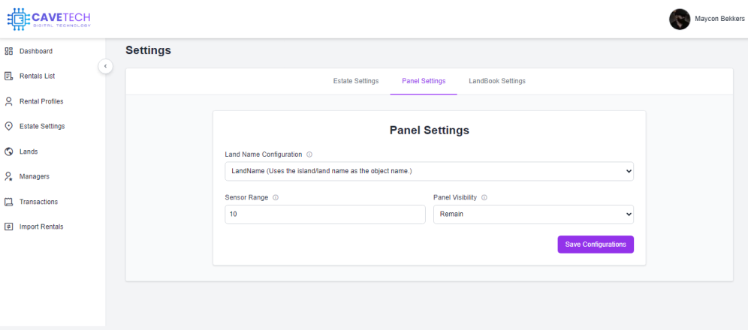Switch to the LandBook Settings tab

tap(497, 81)
